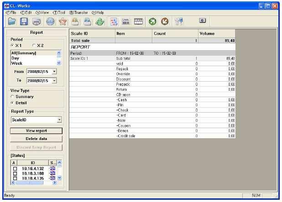Click period list scroll up arrow
This screenshot has width=282, height=202.
click(59, 53)
